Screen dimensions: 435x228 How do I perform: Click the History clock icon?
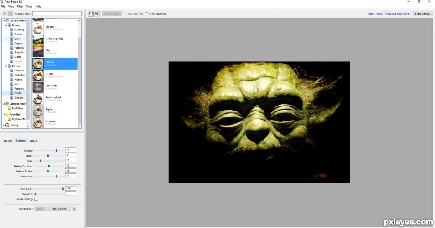pyautogui.click(x=7, y=125)
